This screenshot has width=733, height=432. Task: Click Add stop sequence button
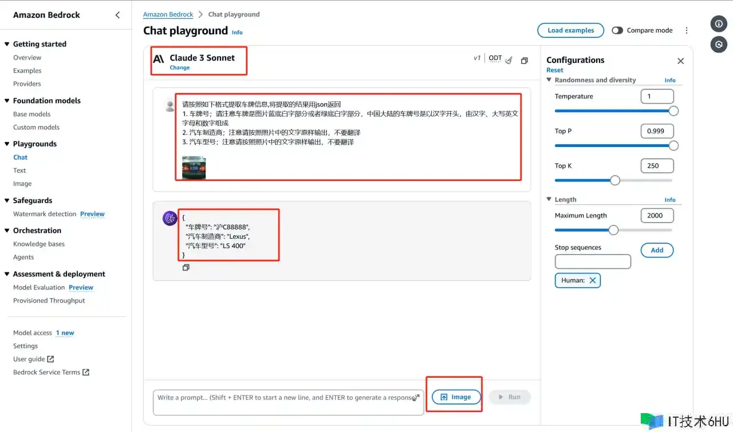click(x=657, y=250)
